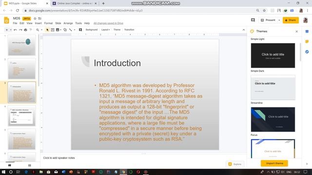Bookmark this page star icon
Screen dimensions: 312x175
(264, 11)
